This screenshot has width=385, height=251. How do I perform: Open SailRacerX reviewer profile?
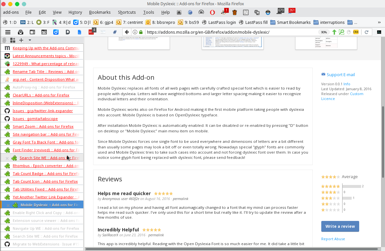coord(110,235)
